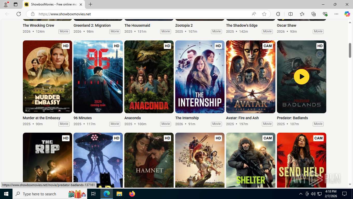Open the Hamnet movie poster
The image size is (353, 199).
149,160
